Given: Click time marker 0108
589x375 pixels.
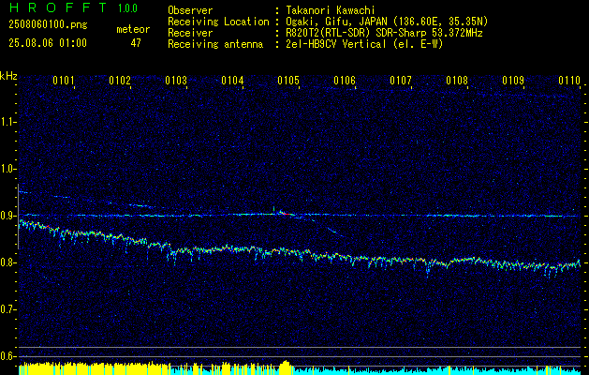Looking at the screenshot, I should (457, 81).
